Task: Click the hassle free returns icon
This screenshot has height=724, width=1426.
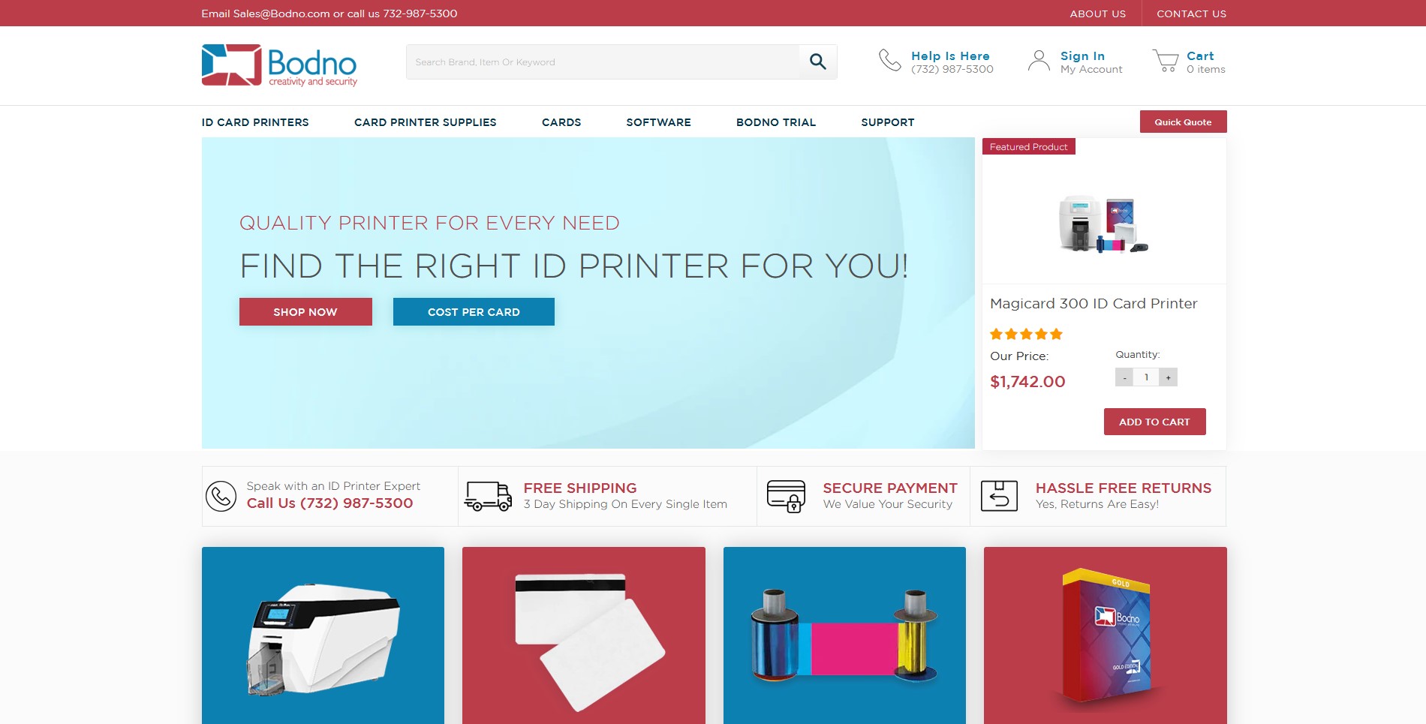Action: click(x=999, y=496)
